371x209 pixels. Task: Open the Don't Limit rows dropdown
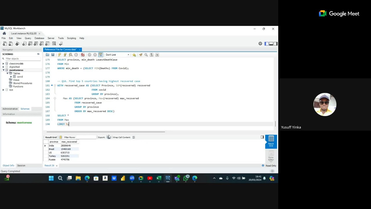click(117, 55)
